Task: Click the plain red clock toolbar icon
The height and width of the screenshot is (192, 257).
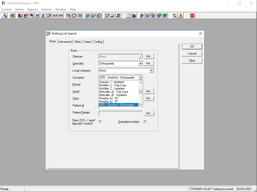Action: [x=74, y=15]
